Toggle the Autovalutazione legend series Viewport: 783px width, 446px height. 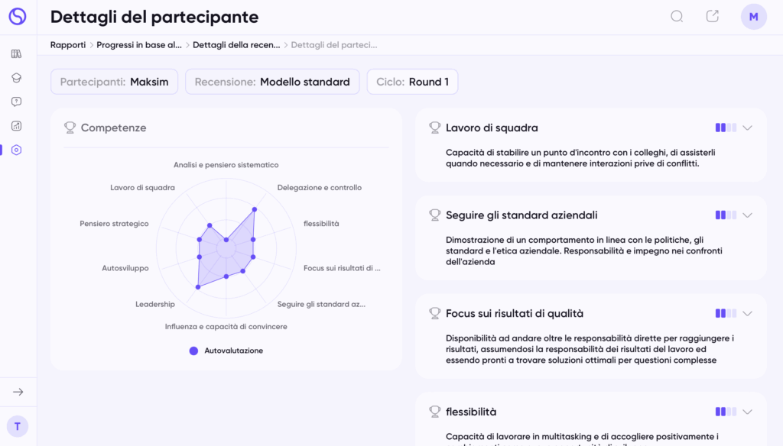click(226, 351)
